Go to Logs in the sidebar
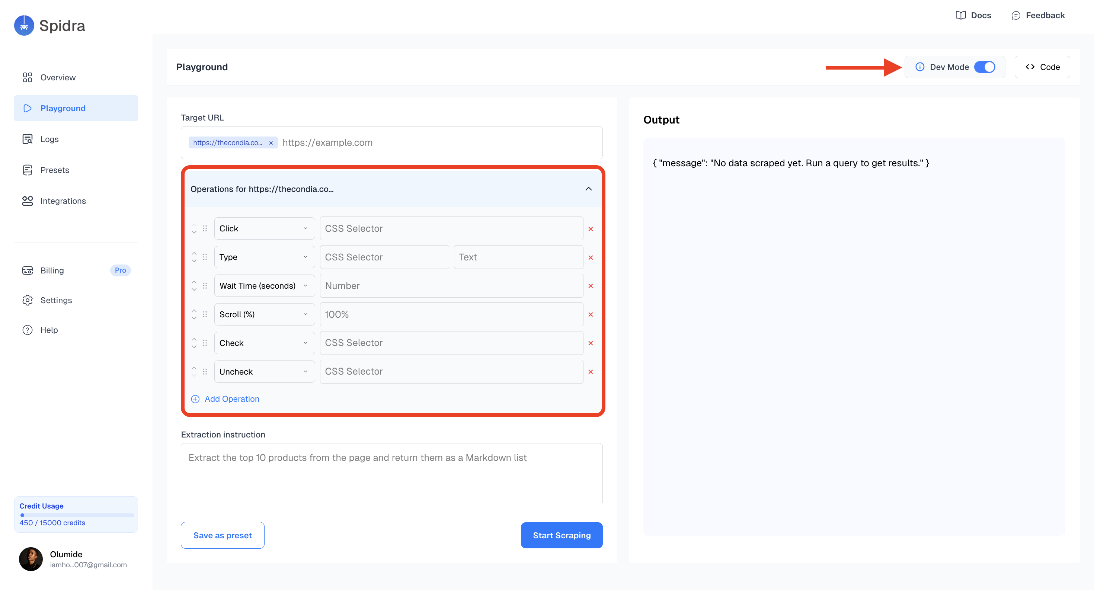 pos(49,139)
